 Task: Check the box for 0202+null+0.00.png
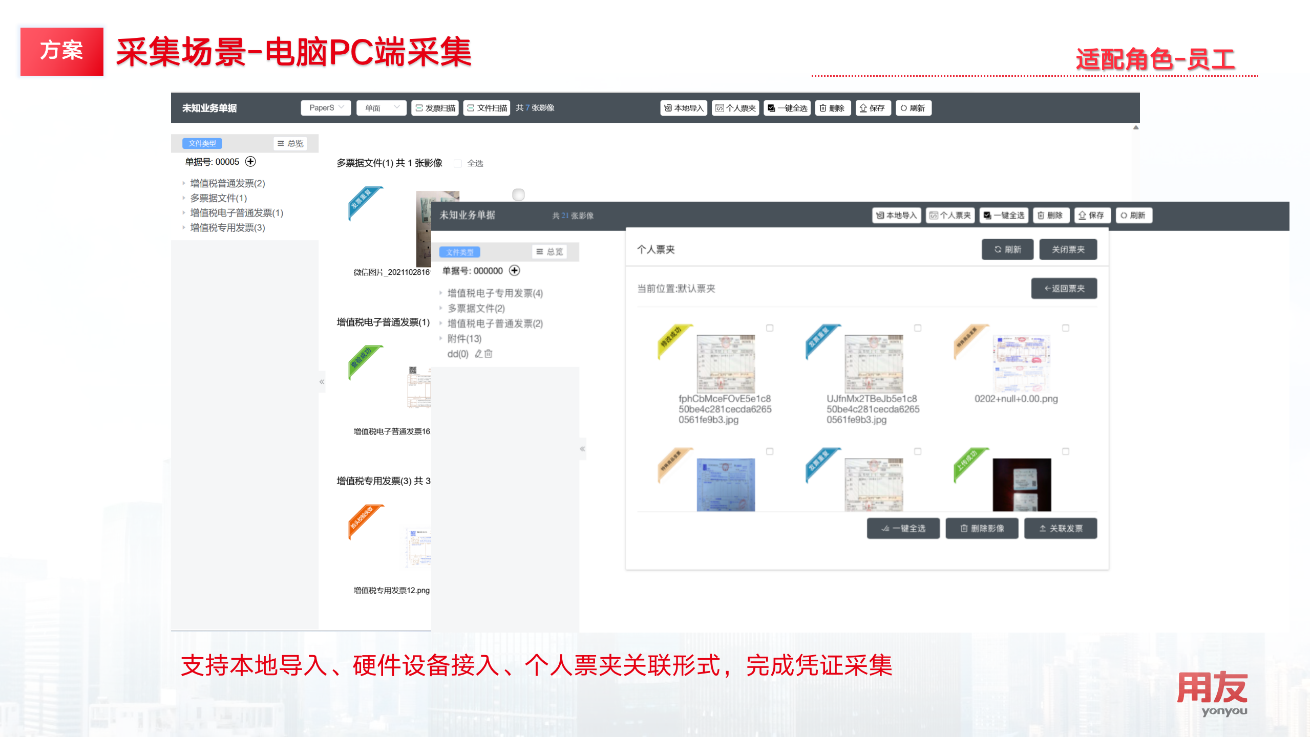(1066, 328)
